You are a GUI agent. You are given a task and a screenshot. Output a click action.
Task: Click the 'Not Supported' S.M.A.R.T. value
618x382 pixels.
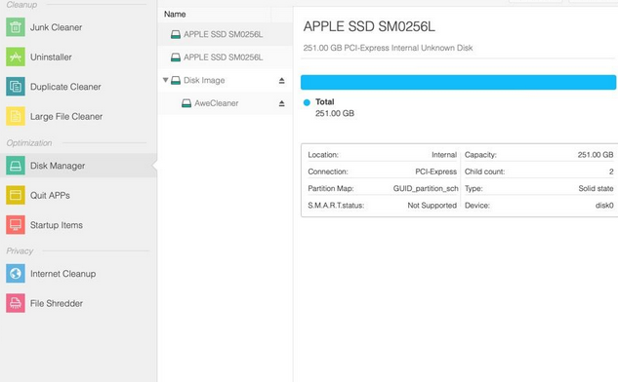pos(432,206)
